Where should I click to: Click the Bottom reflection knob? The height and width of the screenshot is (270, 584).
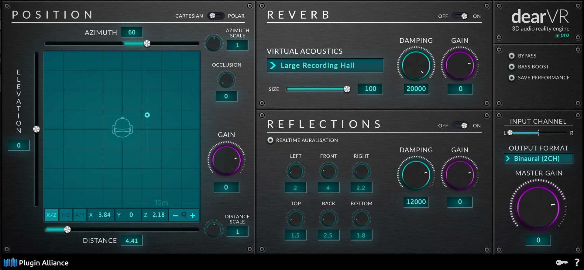pos(361,218)
